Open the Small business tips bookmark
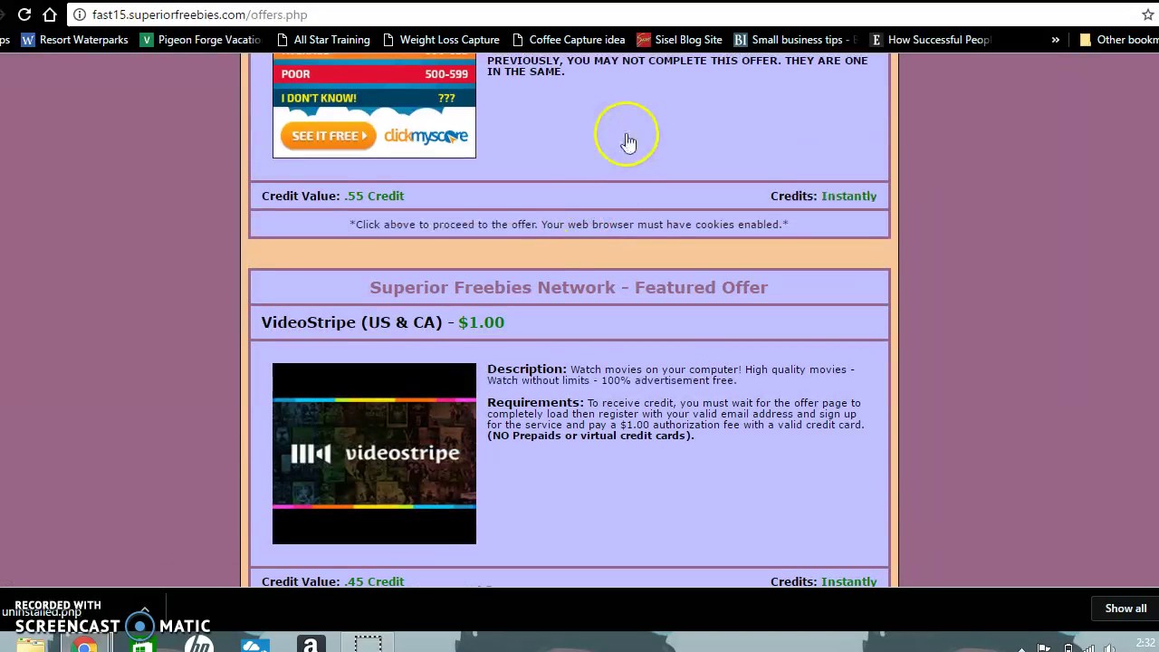1159x652 pixels. (x=795, y=40)
